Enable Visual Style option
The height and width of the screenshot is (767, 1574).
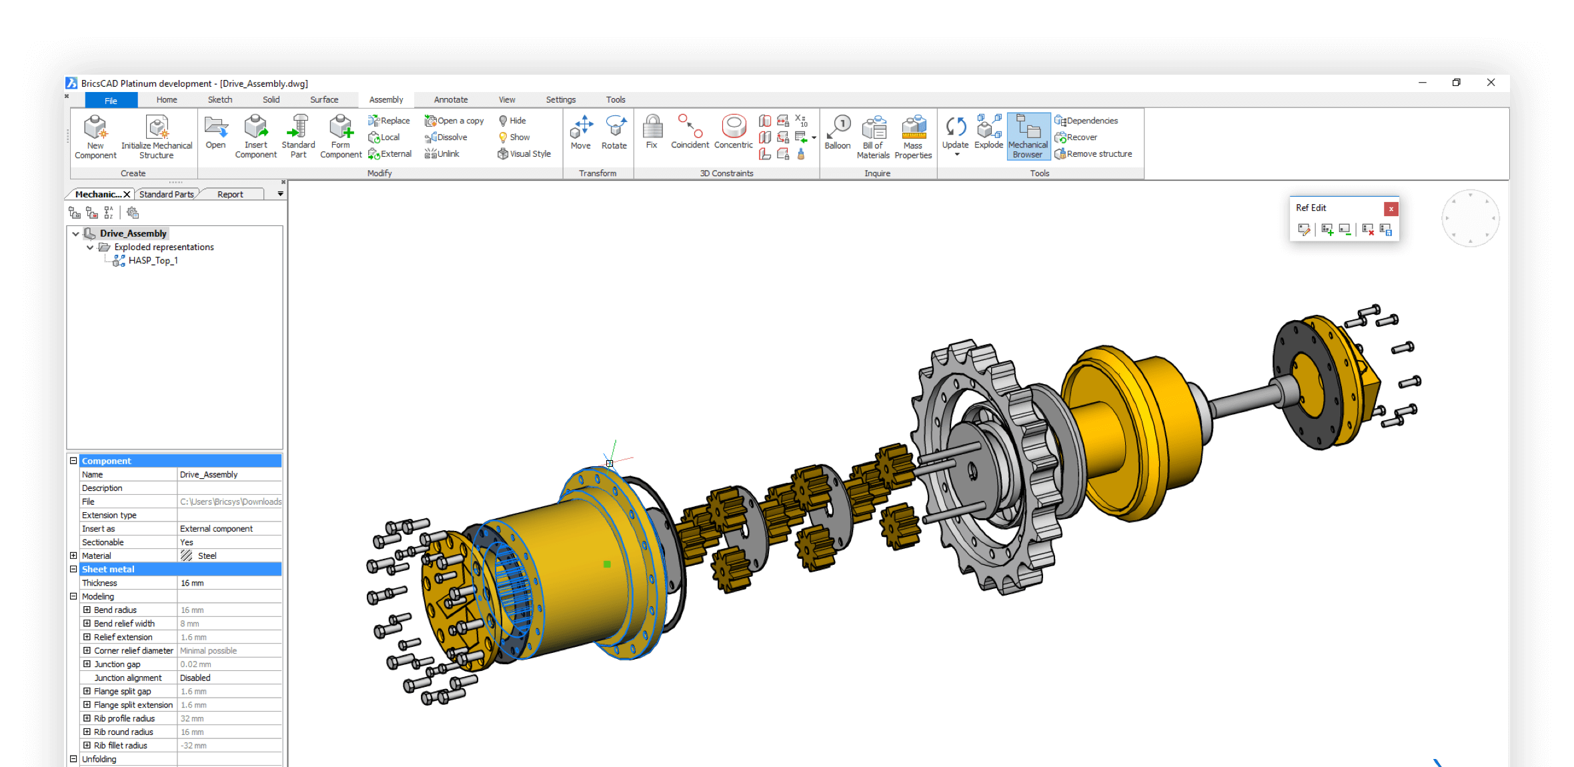525,153
